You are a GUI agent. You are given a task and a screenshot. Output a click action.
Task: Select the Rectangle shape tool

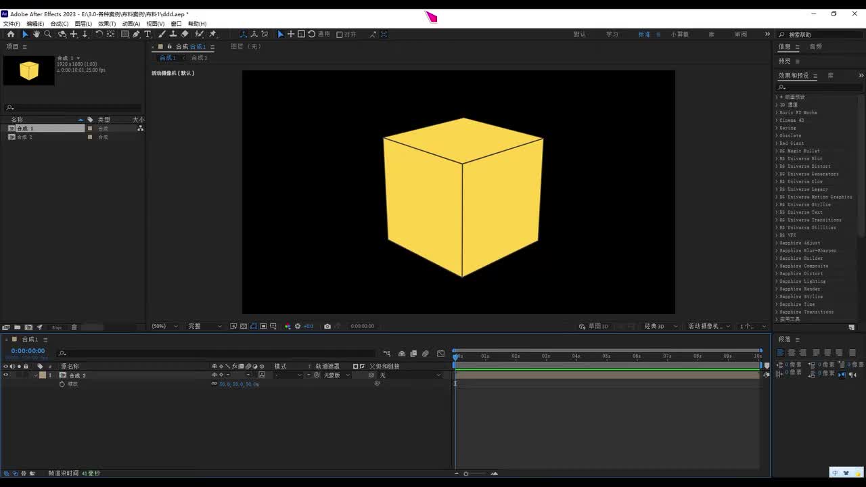point(125,34)
